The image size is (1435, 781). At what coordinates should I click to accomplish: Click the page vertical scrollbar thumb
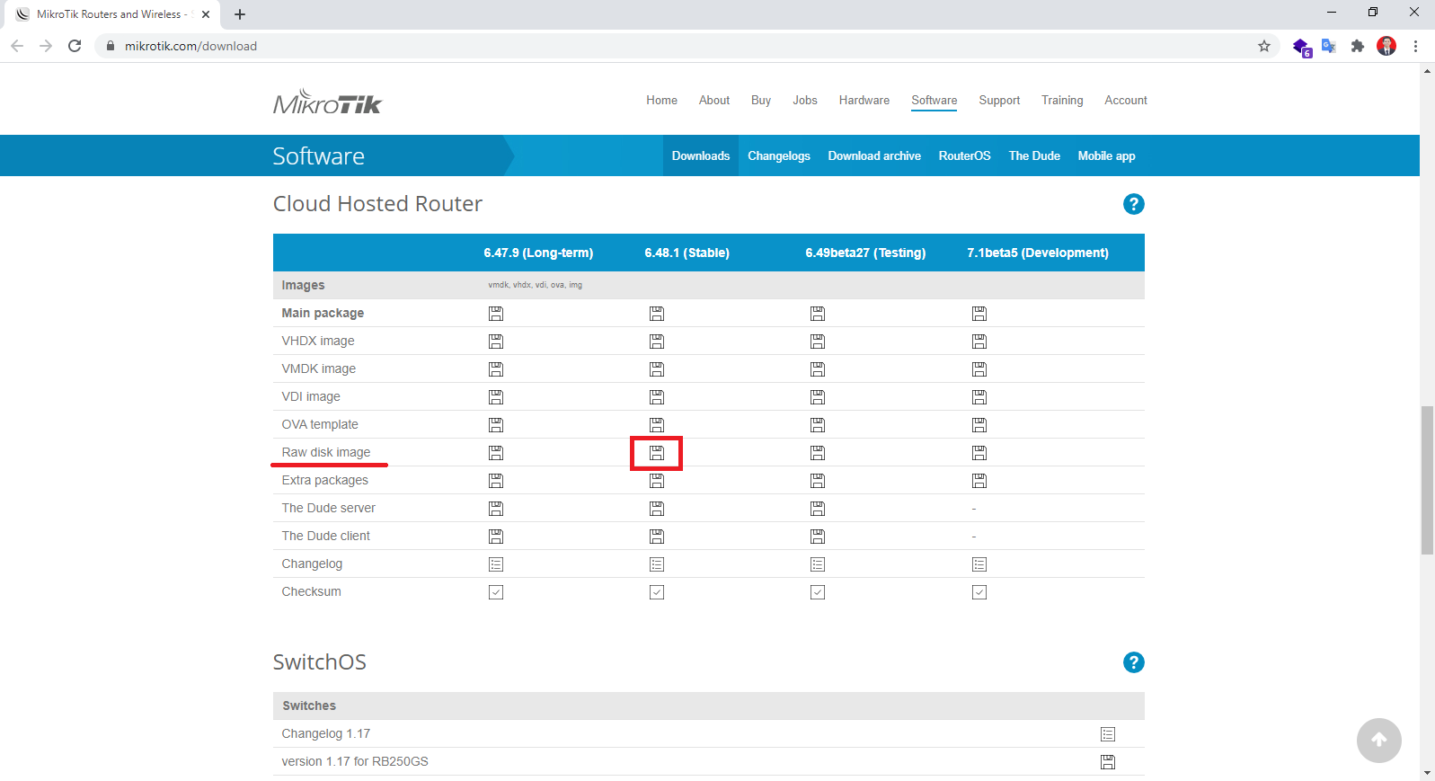1427,480
